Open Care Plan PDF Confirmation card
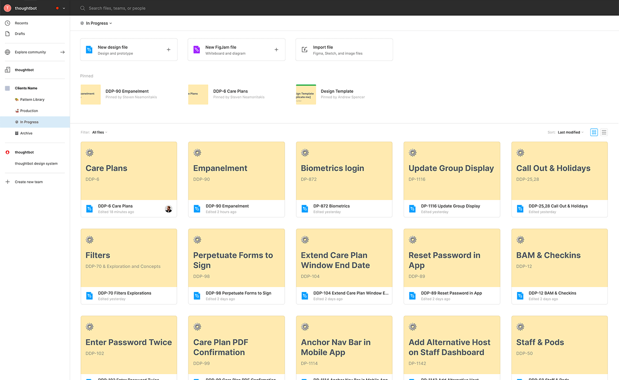The height and width of the screenshot is (380, 619). [x=237, y=348]
